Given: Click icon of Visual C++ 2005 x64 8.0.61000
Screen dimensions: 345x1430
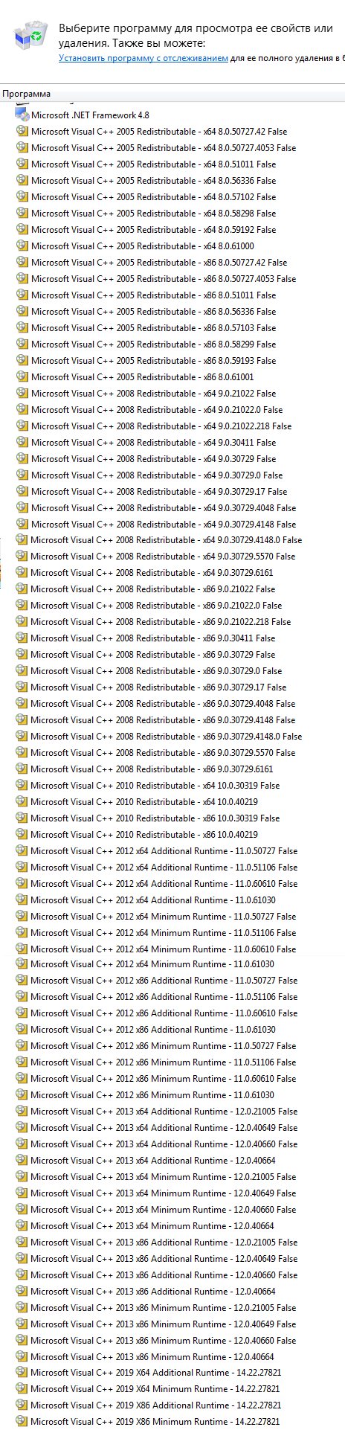Looking at the screenshot, I should pos(22,246).
